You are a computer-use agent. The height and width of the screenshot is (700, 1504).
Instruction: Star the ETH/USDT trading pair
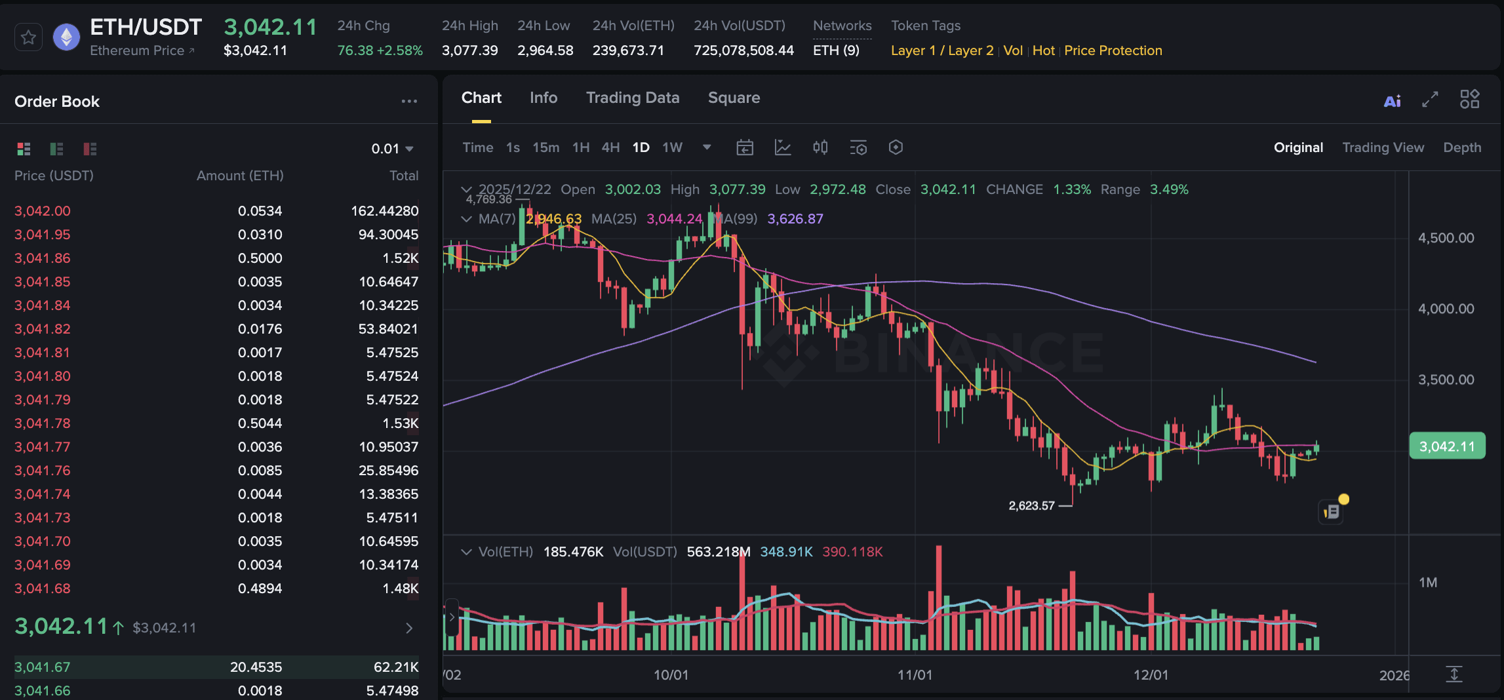pos(28,37)
